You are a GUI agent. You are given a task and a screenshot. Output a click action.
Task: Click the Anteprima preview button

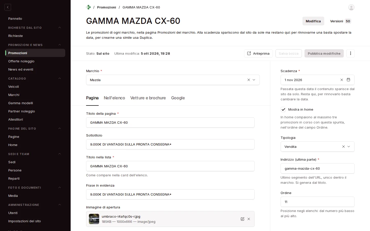tap(258, 53)
